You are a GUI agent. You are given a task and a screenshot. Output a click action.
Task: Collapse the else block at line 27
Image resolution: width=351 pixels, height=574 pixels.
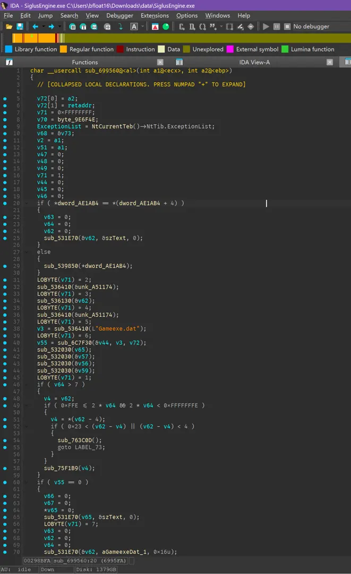[27, 252]
